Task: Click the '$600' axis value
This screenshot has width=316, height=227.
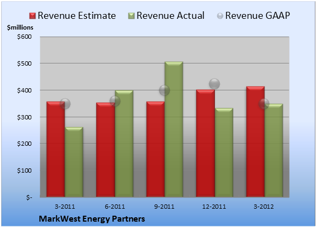Action: pos(24,37)
